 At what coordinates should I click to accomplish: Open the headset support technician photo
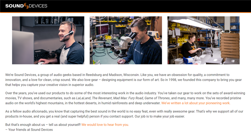48,40
